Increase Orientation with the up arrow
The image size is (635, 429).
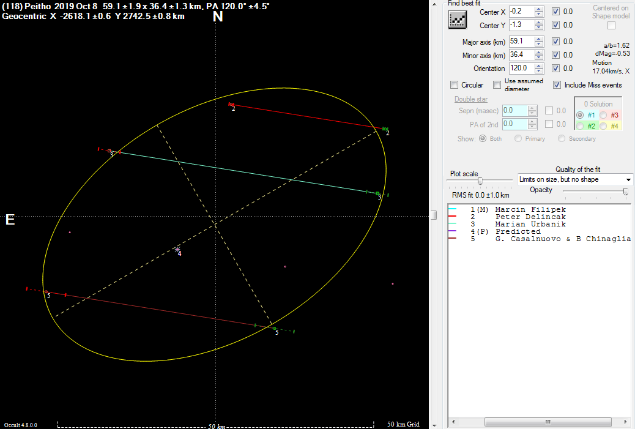click(539, 65)
